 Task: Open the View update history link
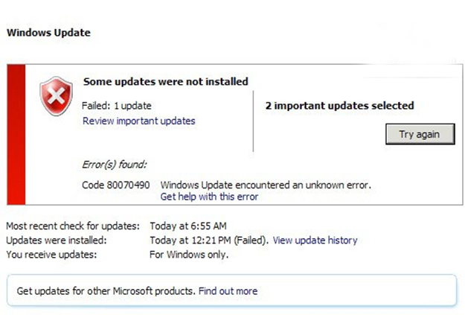[x=315, y=241]
